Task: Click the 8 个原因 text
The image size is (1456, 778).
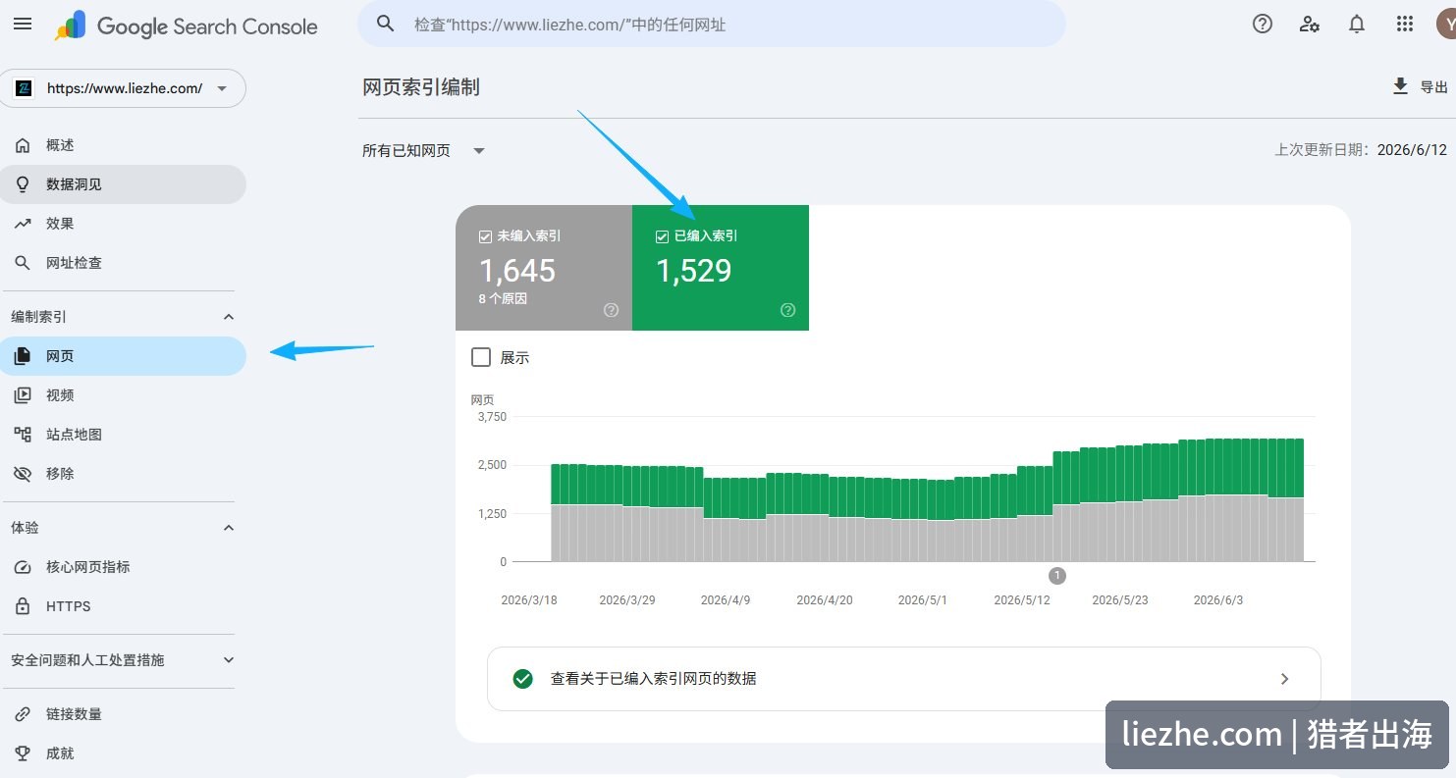Action: [503, 298]
